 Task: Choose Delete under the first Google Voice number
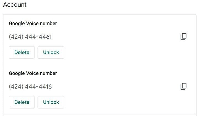[22, 52]
